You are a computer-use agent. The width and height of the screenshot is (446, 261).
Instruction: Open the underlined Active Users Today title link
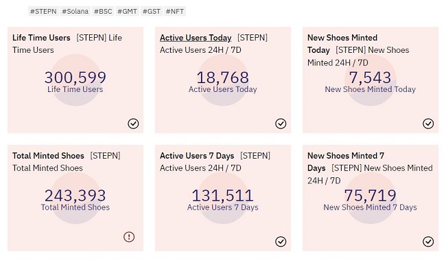[x=196, y=38]
